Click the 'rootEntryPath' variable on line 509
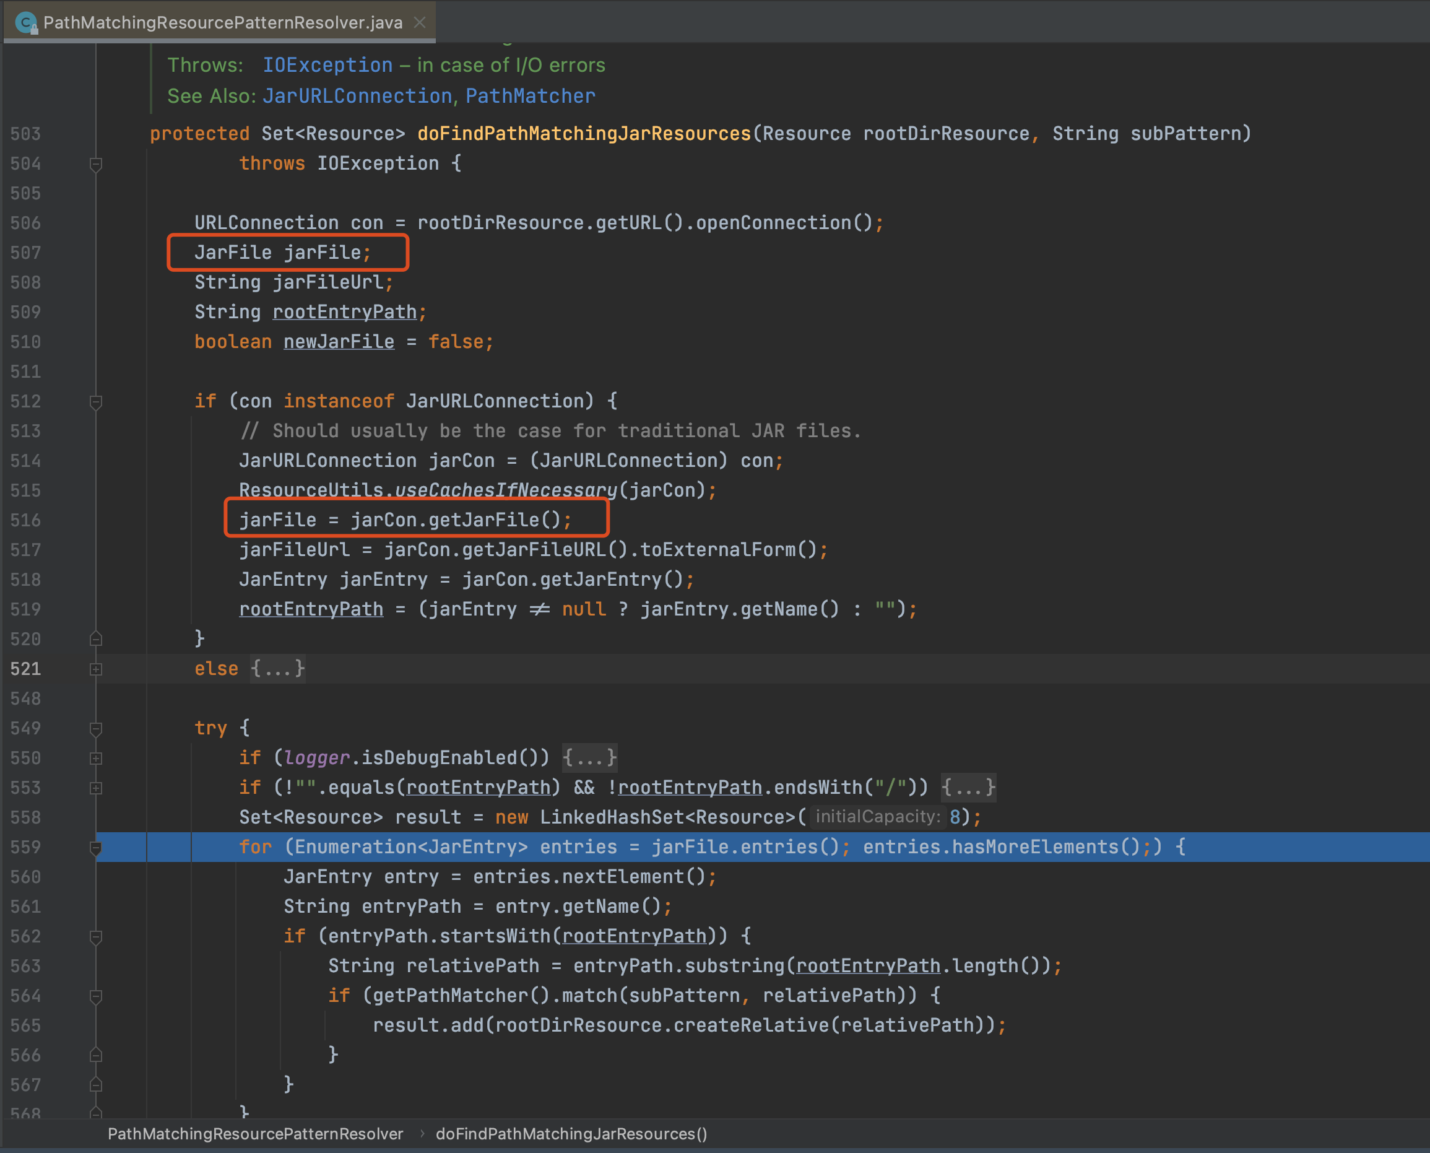Viewport: 1430px width, 1153px height. coord(345,311)
